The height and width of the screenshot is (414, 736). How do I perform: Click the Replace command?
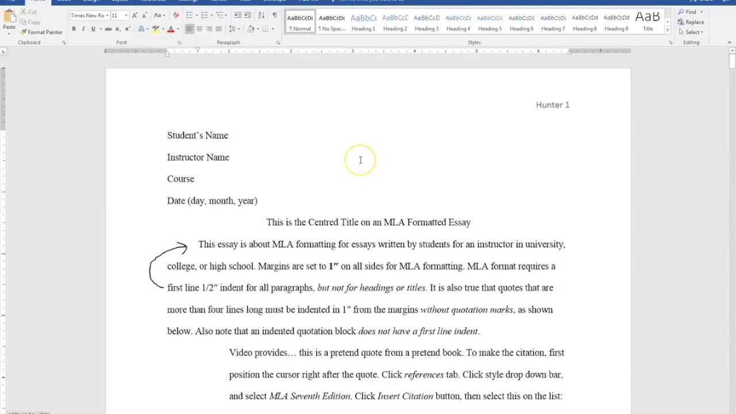[691, 22]
